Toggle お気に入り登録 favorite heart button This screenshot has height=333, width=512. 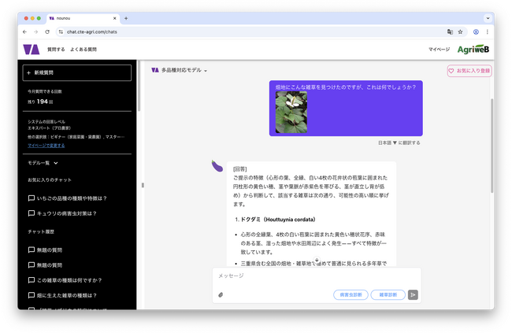469,71
